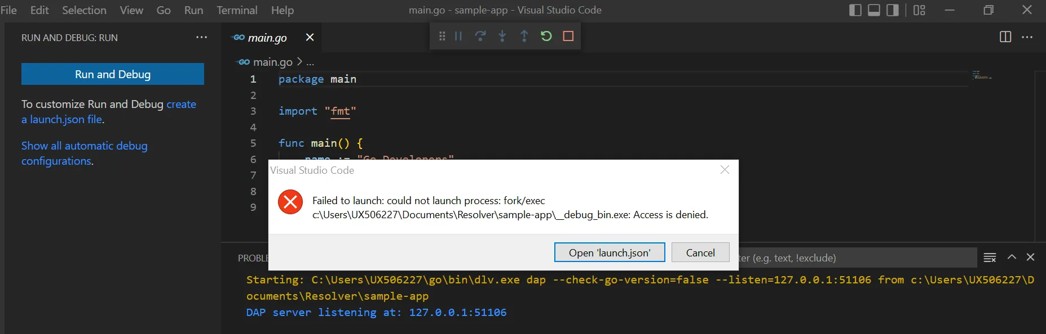The width and height of the screenshot is (1046, 334).
Task: Click Cancel in error dialog
Action: pos(700,252)
